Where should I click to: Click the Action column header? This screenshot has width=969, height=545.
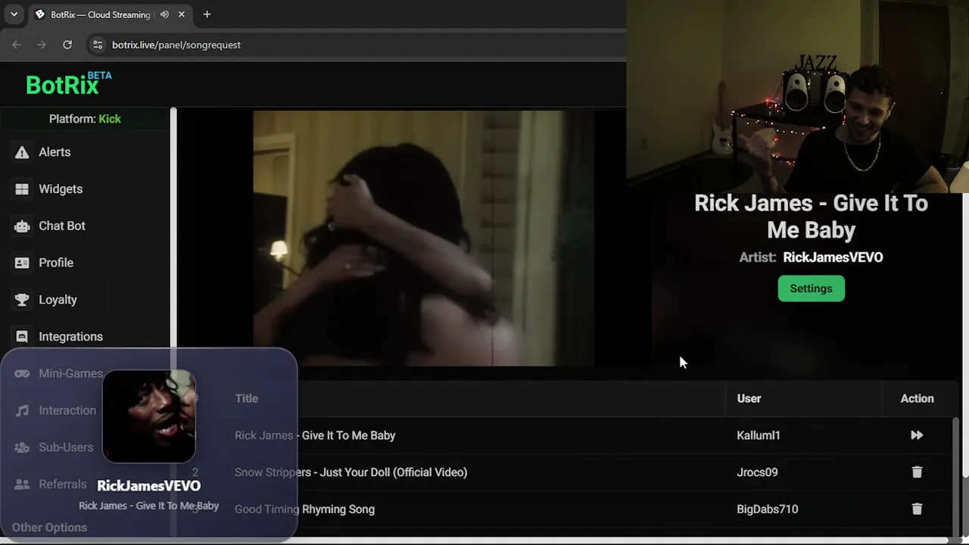(x=917, y=398)
